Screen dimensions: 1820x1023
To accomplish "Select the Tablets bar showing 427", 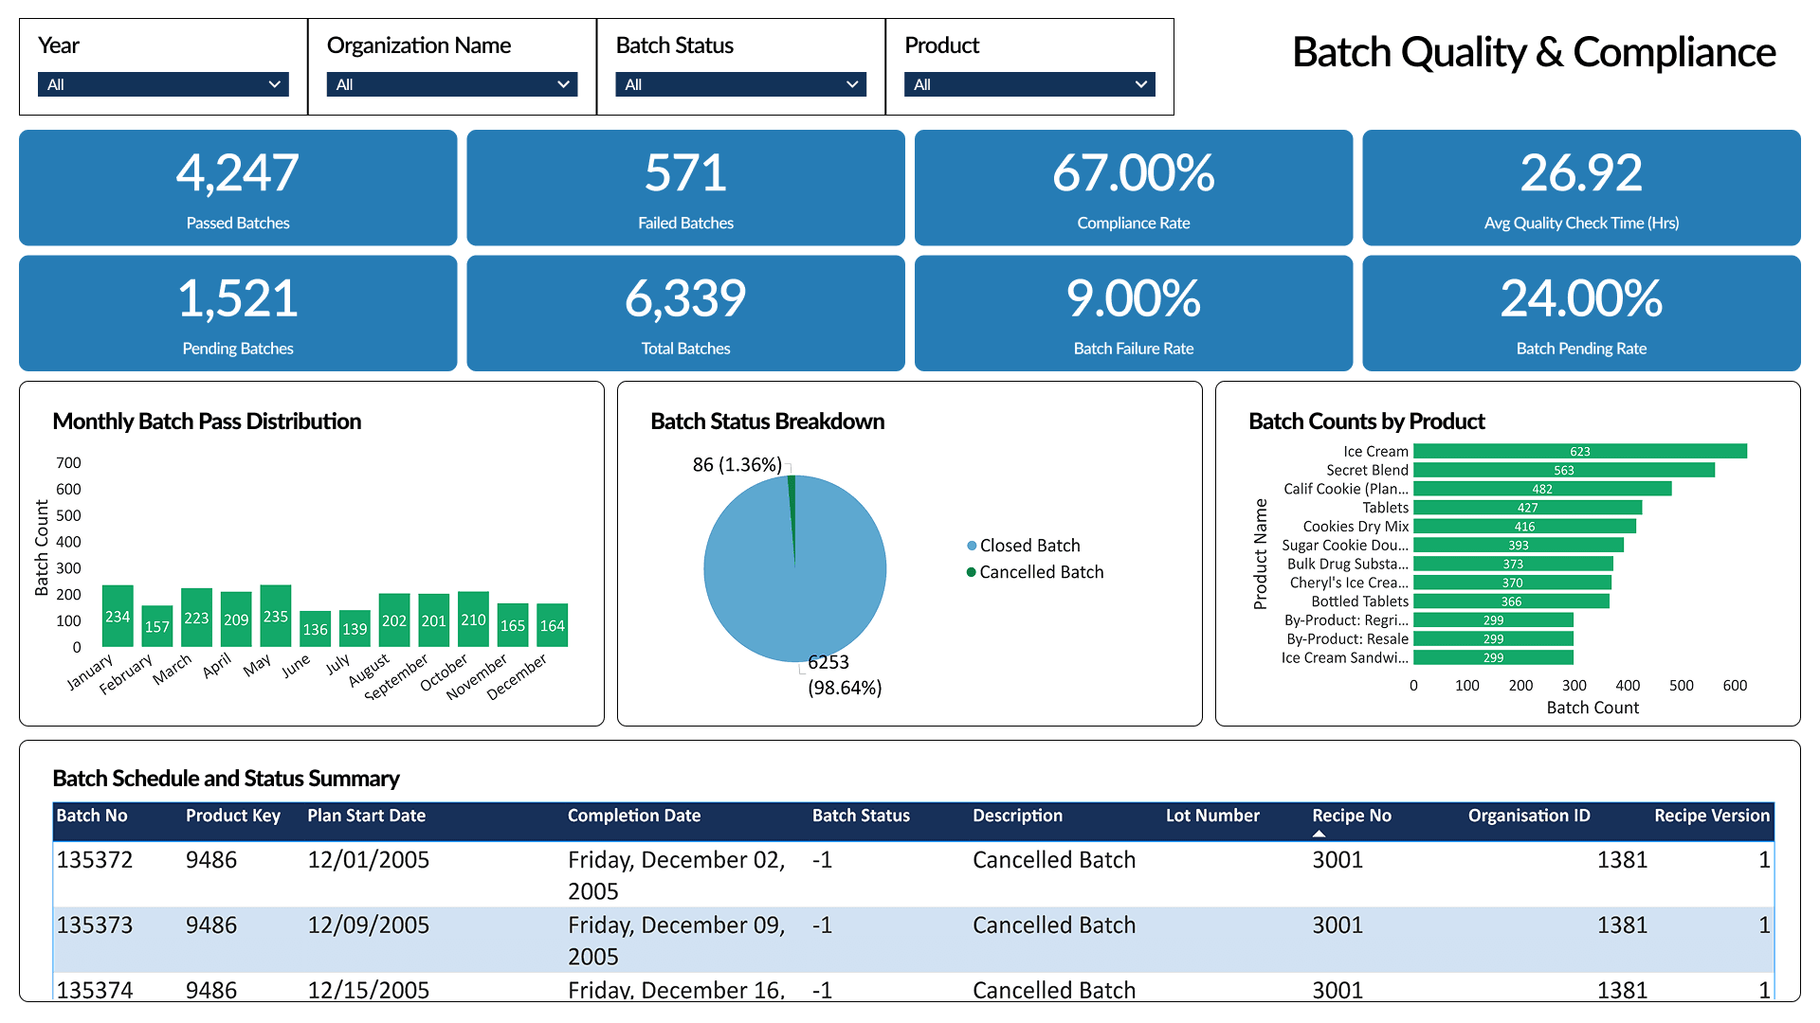I will point(1527,508).
